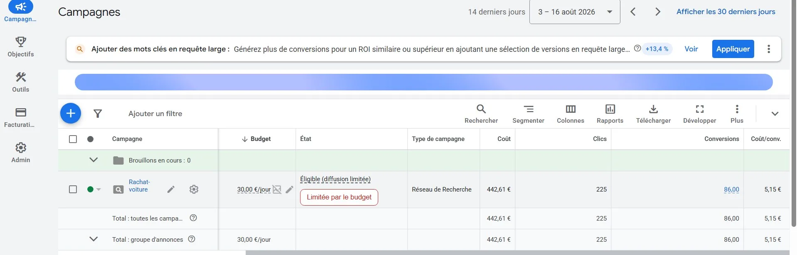The width and height of the screenshot is (797, 255).
Task: Open the Rapports toolbar option
Action: pyautogui.click(x=610, y=114)
